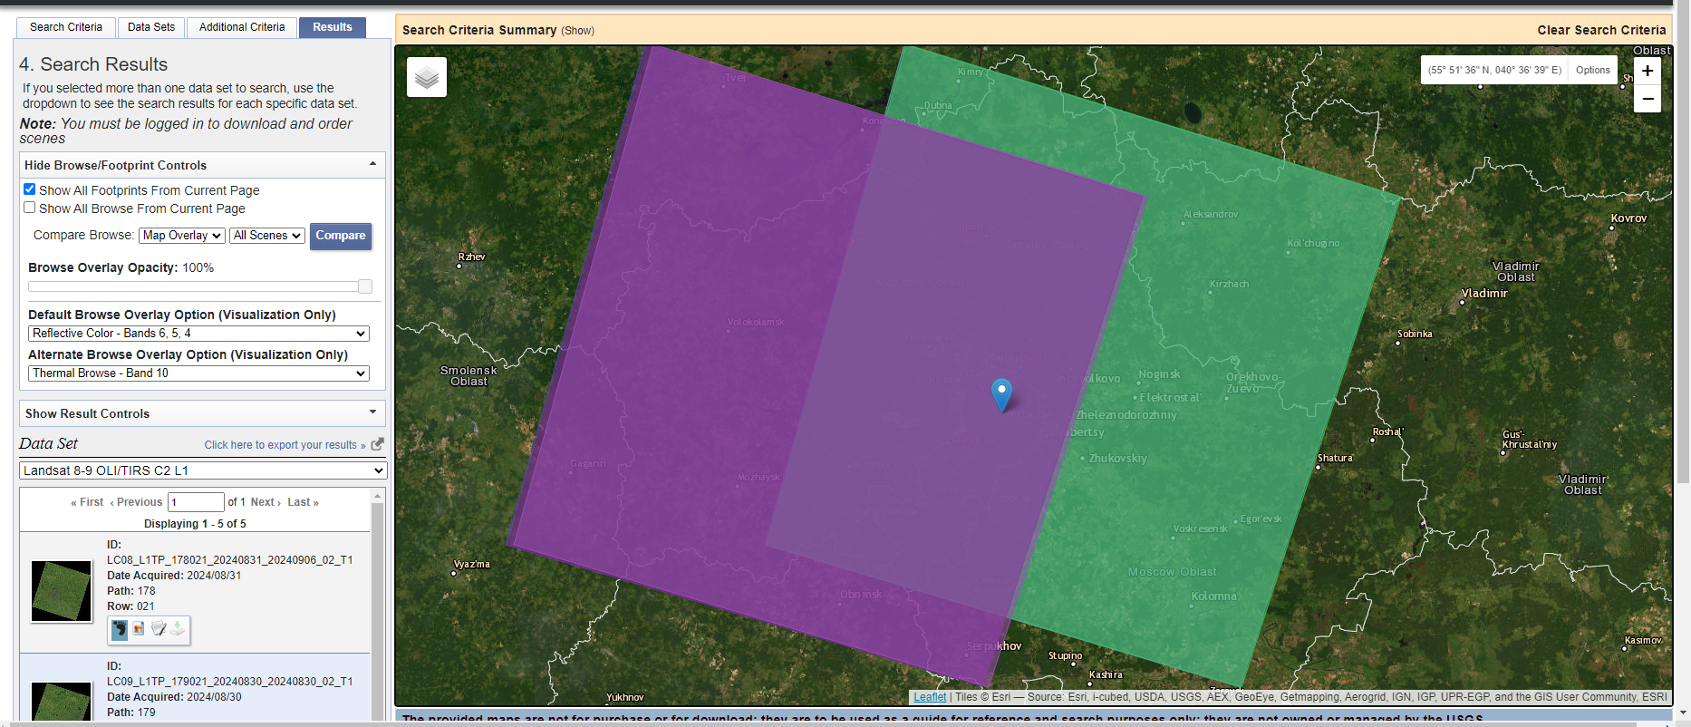Image resolution: width=1691 pixels, height=727 pixels.
Task: Click the export results icon
Action: [x=377, y=444]
